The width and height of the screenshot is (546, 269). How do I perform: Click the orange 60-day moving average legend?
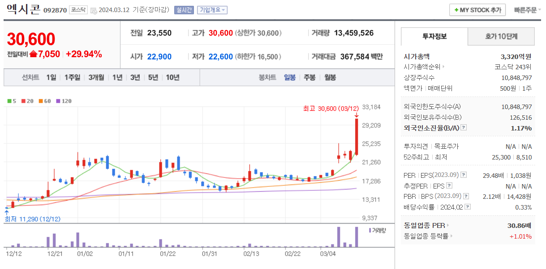pyautogui.click(x=44, y=101)
